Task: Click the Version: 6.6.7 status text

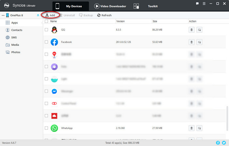Action: coord(9,143)
